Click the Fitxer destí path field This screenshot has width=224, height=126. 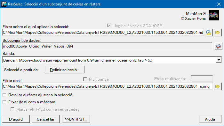coord(108,86)
